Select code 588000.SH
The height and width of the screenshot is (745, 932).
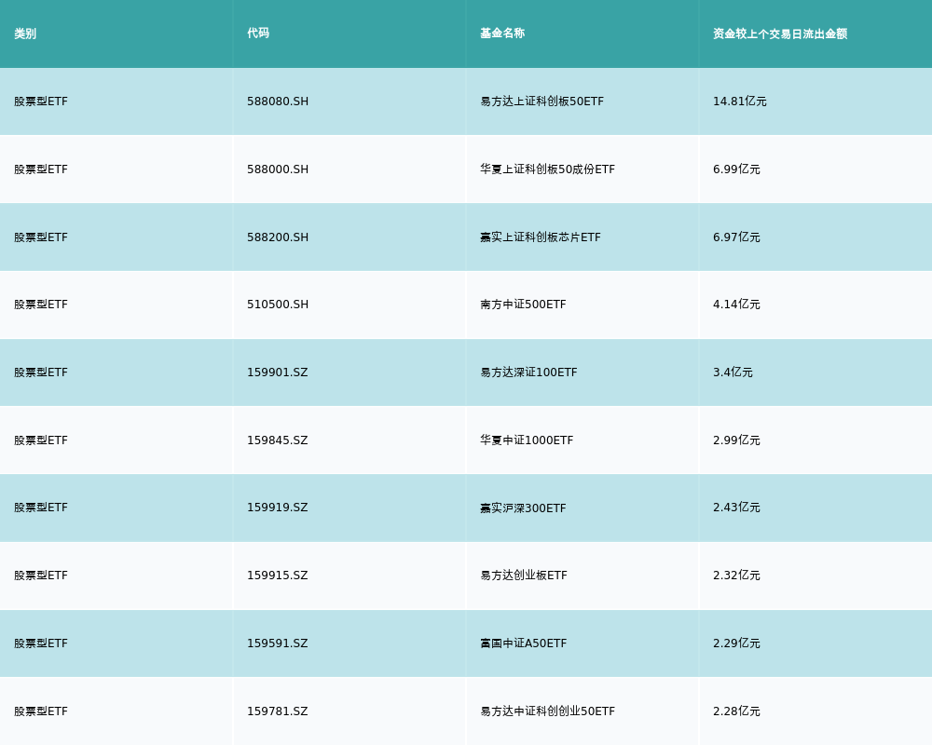pyautogui.click(x=278, y=169)
